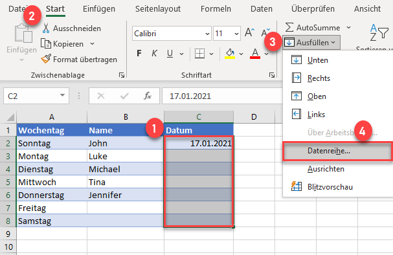Select column B header
Viewport: 393px width, 255px height.
[126, 117]
